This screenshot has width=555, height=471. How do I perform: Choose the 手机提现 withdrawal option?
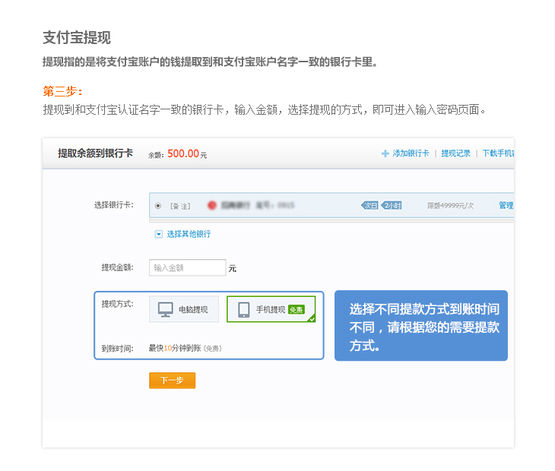tap(271, 309)
